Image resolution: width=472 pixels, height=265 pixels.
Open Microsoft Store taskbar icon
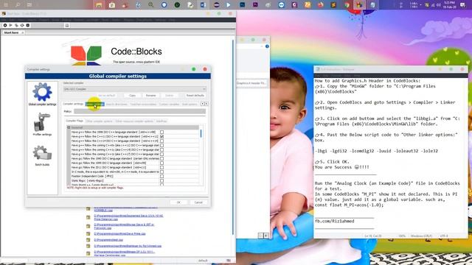(112, 5)
